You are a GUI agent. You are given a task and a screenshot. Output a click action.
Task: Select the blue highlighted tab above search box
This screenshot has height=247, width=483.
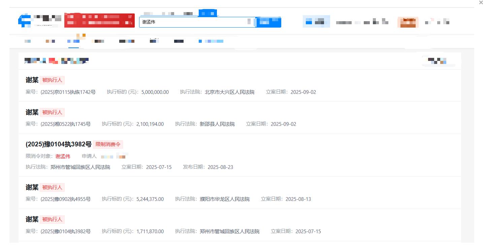coord(207,13)
